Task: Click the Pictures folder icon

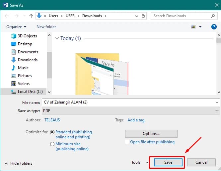Action: point(14,76)
